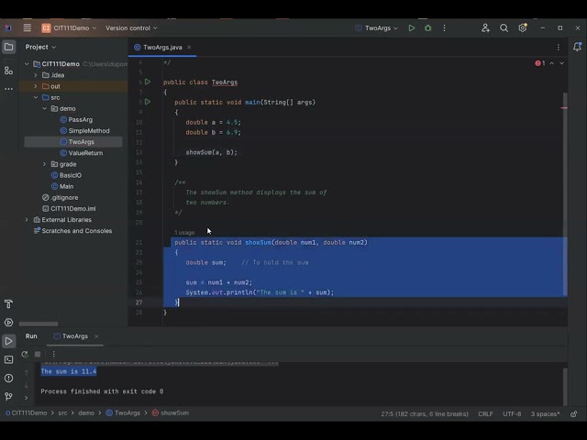
Task: Click red error stripe mark on editor scrollbar
Action: coord(564,108)
